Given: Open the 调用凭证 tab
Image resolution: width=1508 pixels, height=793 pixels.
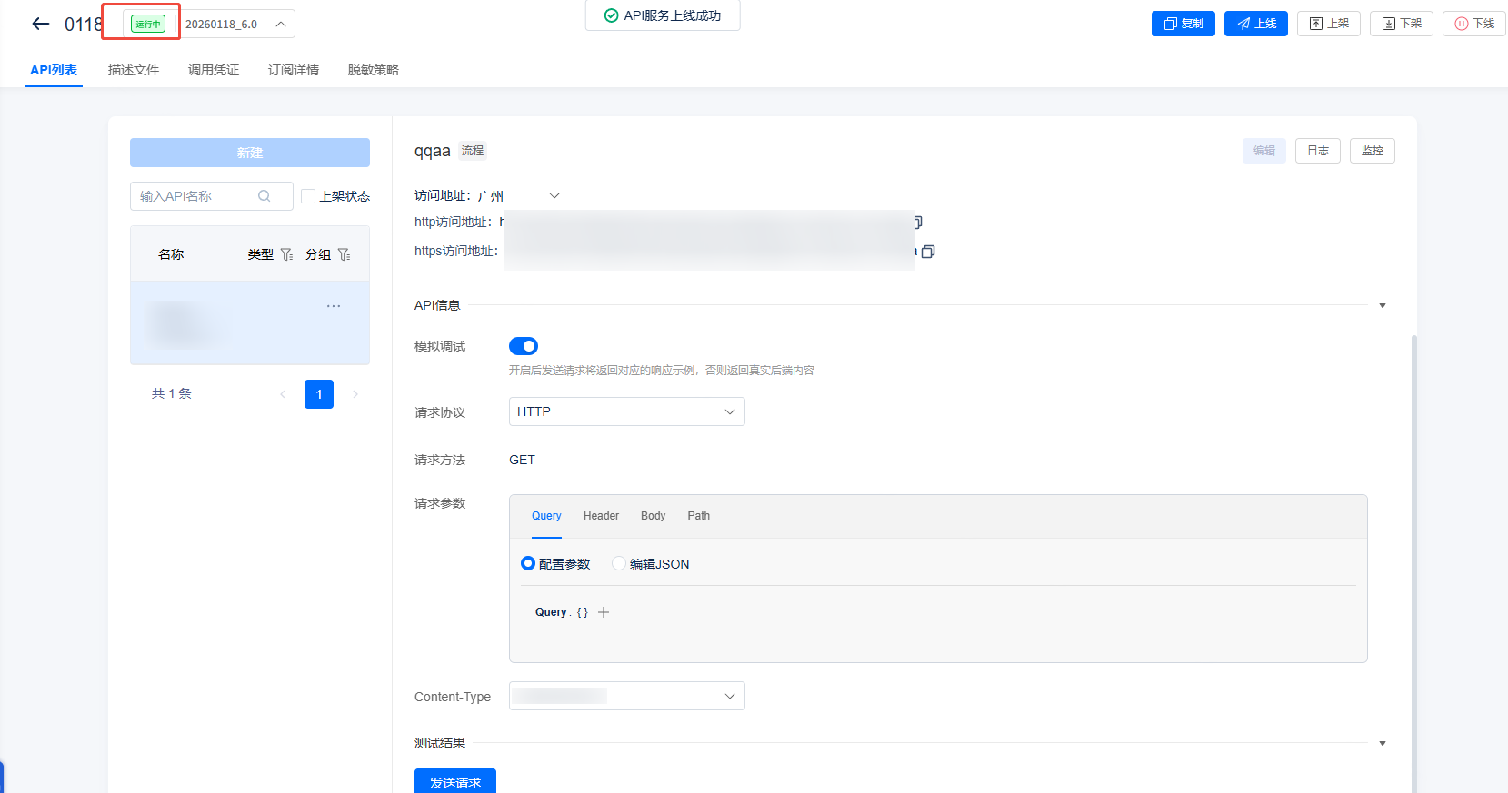Looking at the screenshot, I should [214, 70].
